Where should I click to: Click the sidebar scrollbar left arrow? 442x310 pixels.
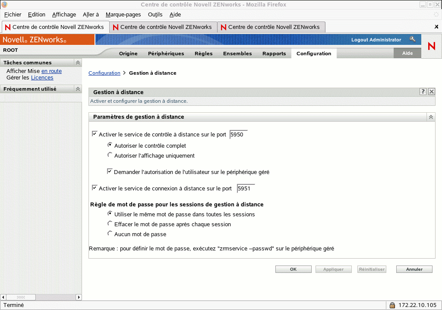[x=3, y=297]
